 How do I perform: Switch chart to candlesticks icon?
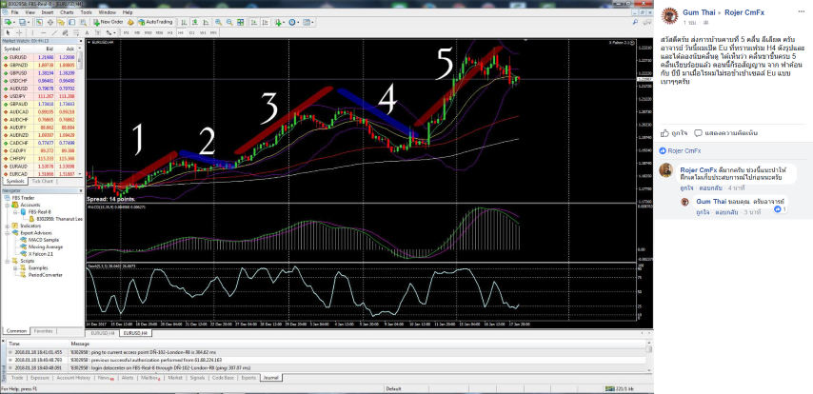[x=194, y=22]
